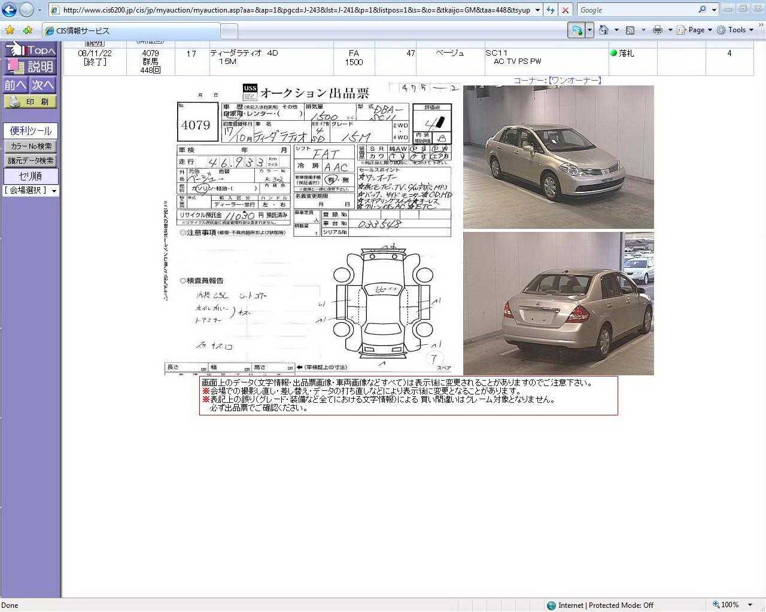The height and width of the screenshot is (612, 766).
Task: Open the rear car photo thumbnail
Action: click(558, 304)
